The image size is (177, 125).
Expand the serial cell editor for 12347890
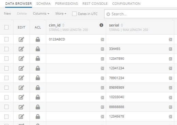point(171,59)
